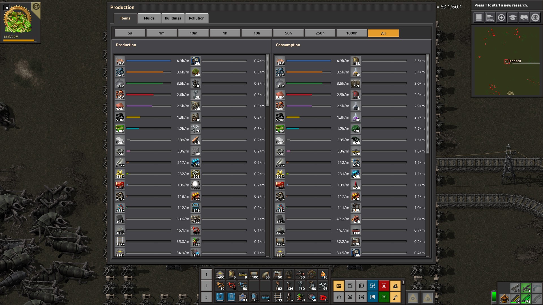Pick the red wire stack of 6
This screenshot has width=543, height=305.
coord(323,297)
